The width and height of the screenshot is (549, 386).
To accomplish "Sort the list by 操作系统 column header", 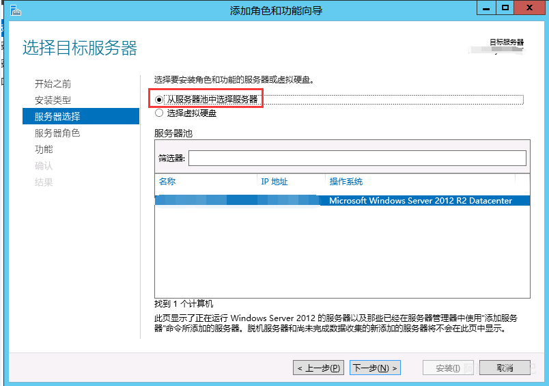I will pos(419,182).
